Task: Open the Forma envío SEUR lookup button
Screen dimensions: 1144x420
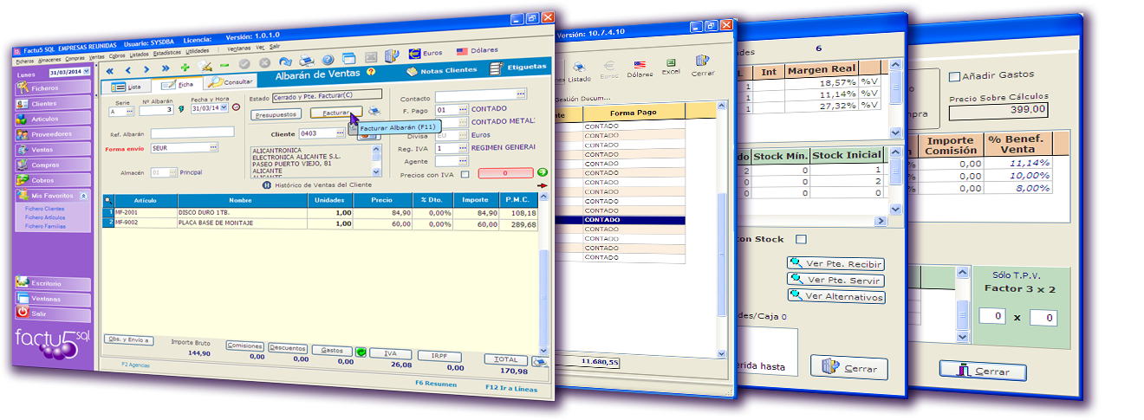Action: point(212,148)
